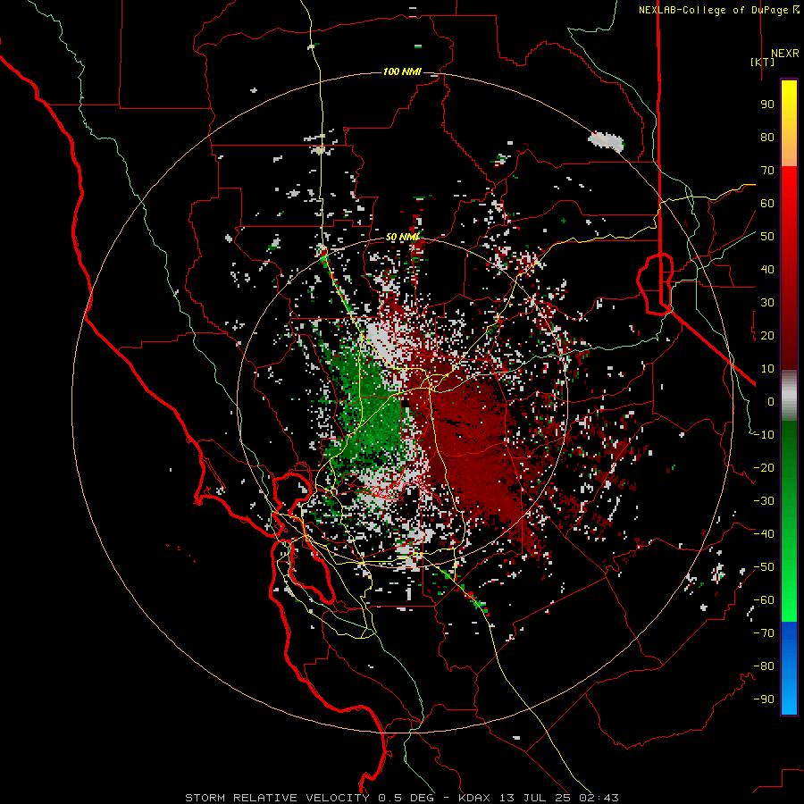Viewport: 804px width, 804px height.
Task: Click the scale value 50
Action: pos(767,237)
